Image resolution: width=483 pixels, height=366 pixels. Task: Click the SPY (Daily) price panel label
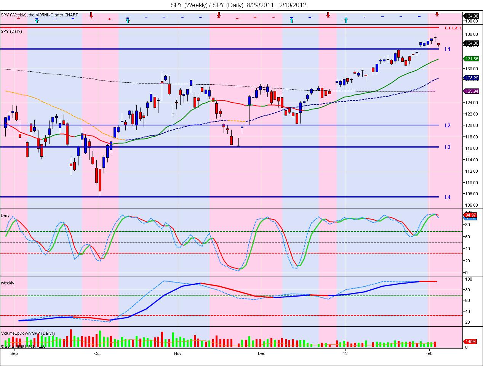coord(11,31)
